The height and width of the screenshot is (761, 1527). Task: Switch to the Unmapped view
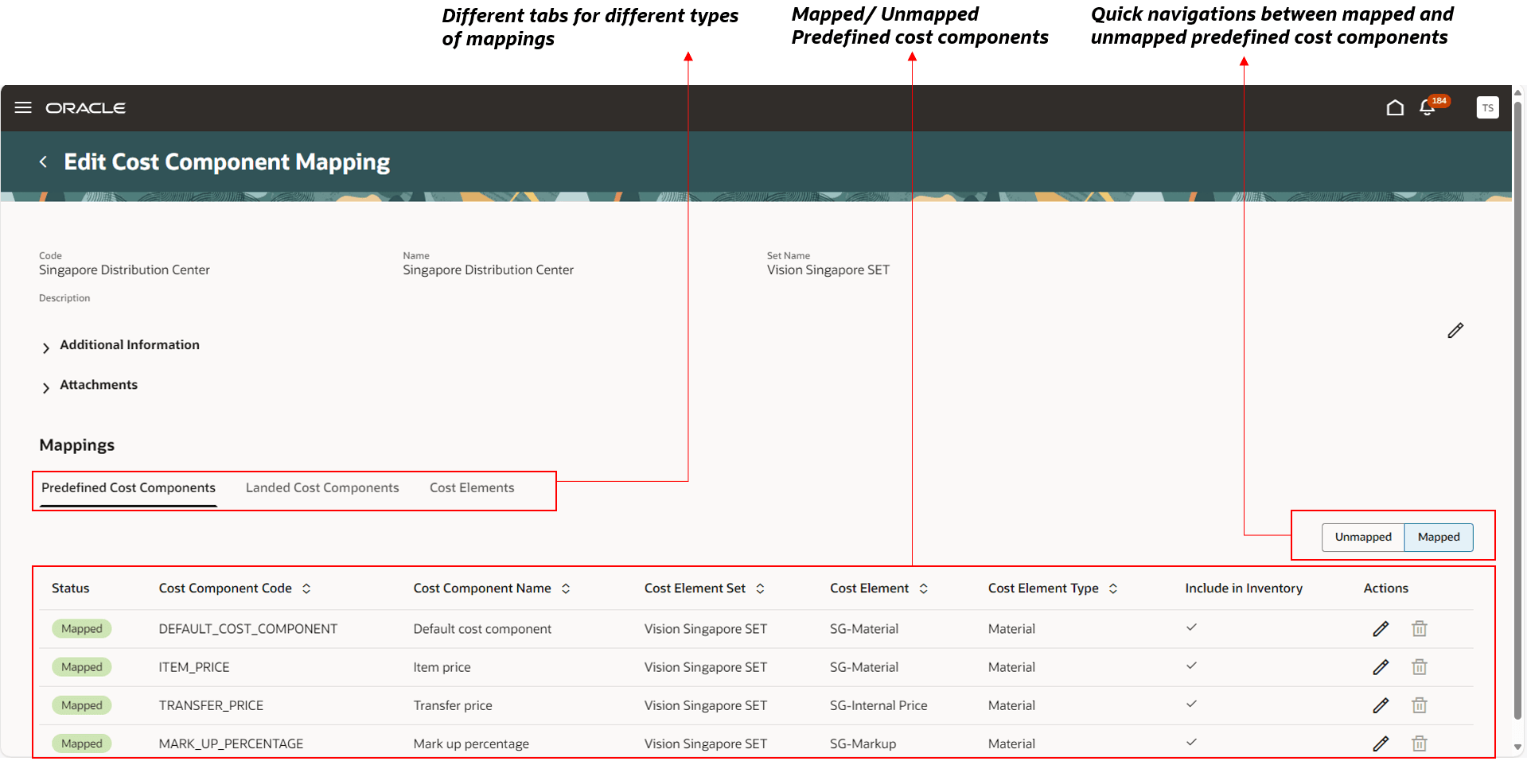tap(1363, 537)
